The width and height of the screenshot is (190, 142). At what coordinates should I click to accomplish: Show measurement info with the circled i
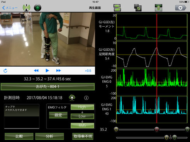click(86, 98)
